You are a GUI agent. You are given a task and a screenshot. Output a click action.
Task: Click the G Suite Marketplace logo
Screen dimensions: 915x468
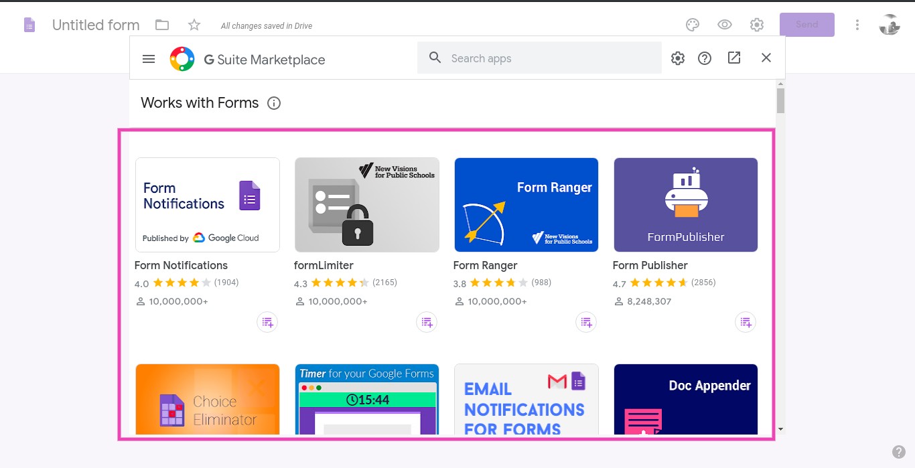point(182,59)
